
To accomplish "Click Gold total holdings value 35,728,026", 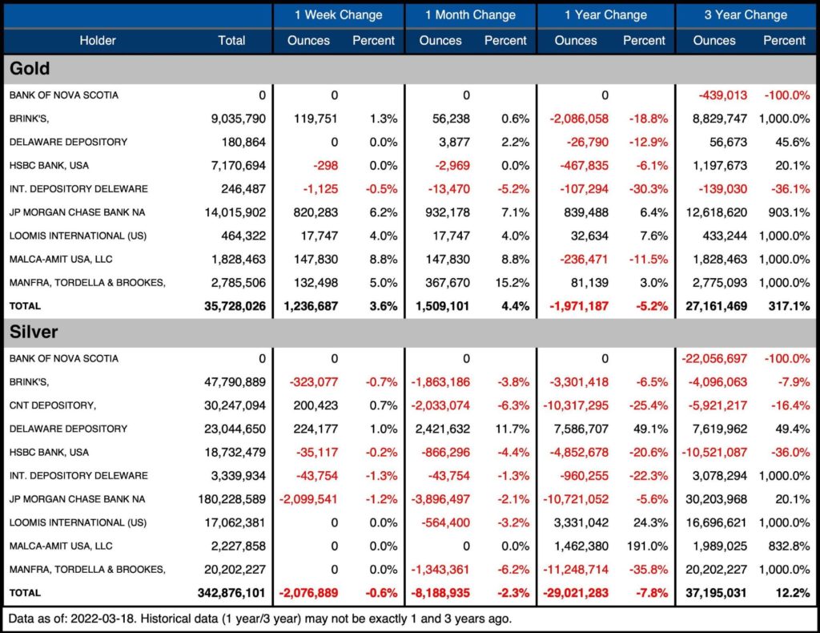I will pyautogui.click(x=232, y=306).
